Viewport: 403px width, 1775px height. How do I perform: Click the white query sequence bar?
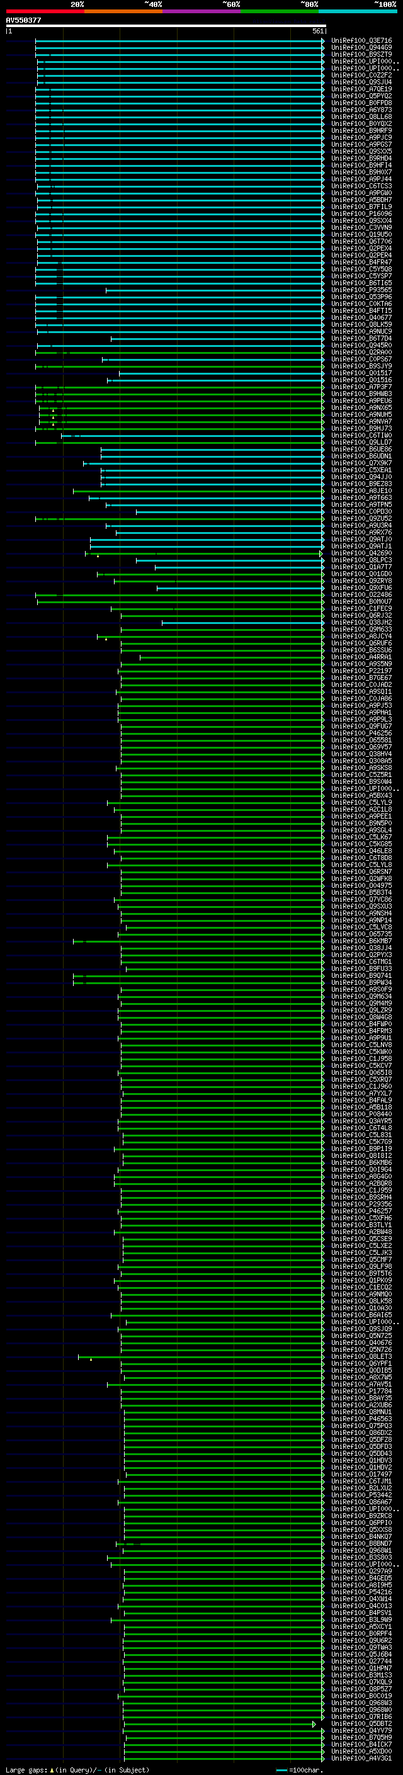166,25
